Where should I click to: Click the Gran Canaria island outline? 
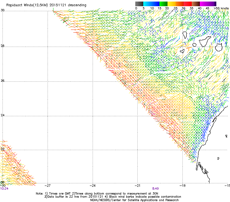click(x=219, y=47)
